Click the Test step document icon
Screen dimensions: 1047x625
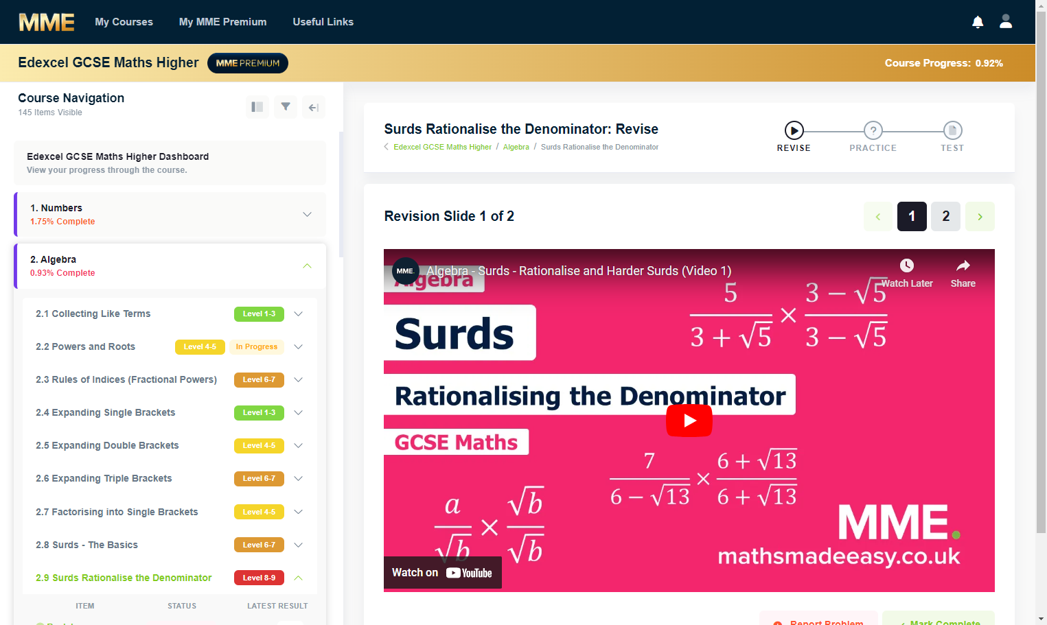(952, 130)
